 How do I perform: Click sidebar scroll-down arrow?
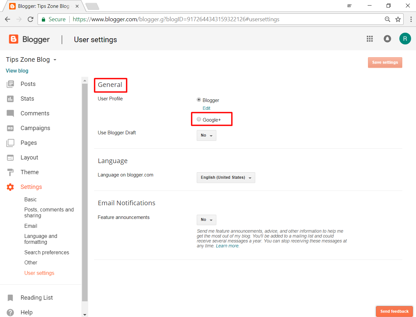pos(85,315)
